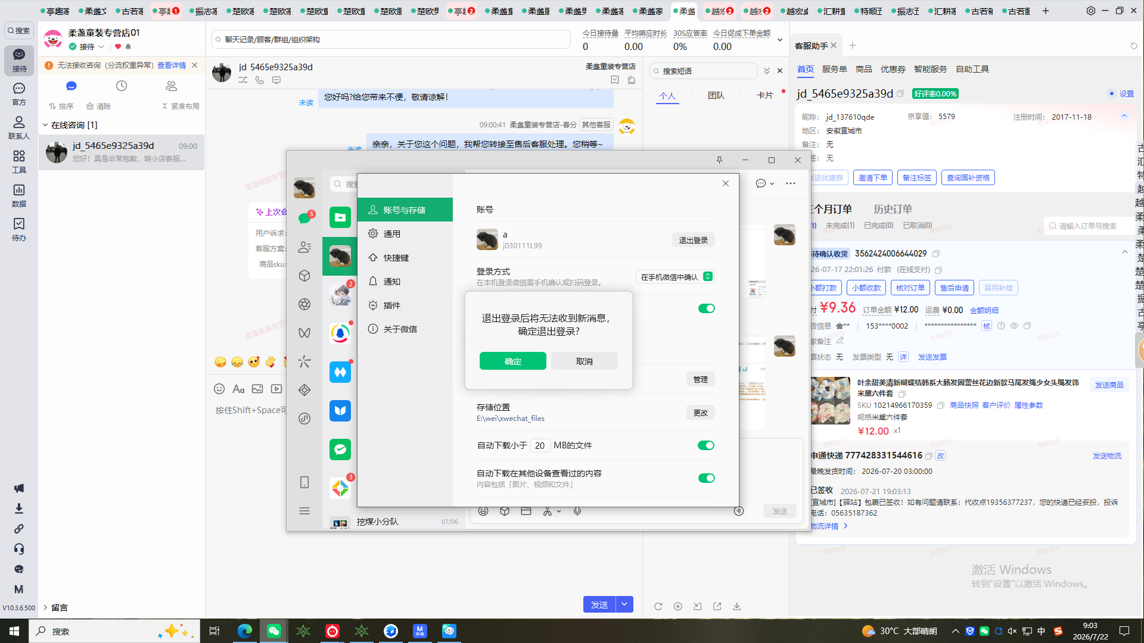Toggle auto-download content viewed on other devices
Image resolution: width=1144 pixels, height=643 pixels.
(x=706, y=478)
